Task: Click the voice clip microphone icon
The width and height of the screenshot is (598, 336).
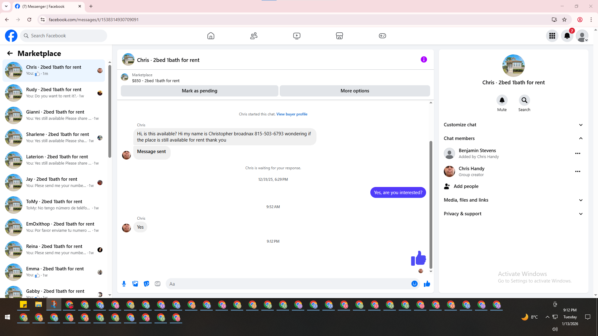Action: 124,284
